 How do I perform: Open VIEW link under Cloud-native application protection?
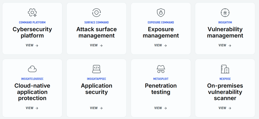tap(32, 108)
